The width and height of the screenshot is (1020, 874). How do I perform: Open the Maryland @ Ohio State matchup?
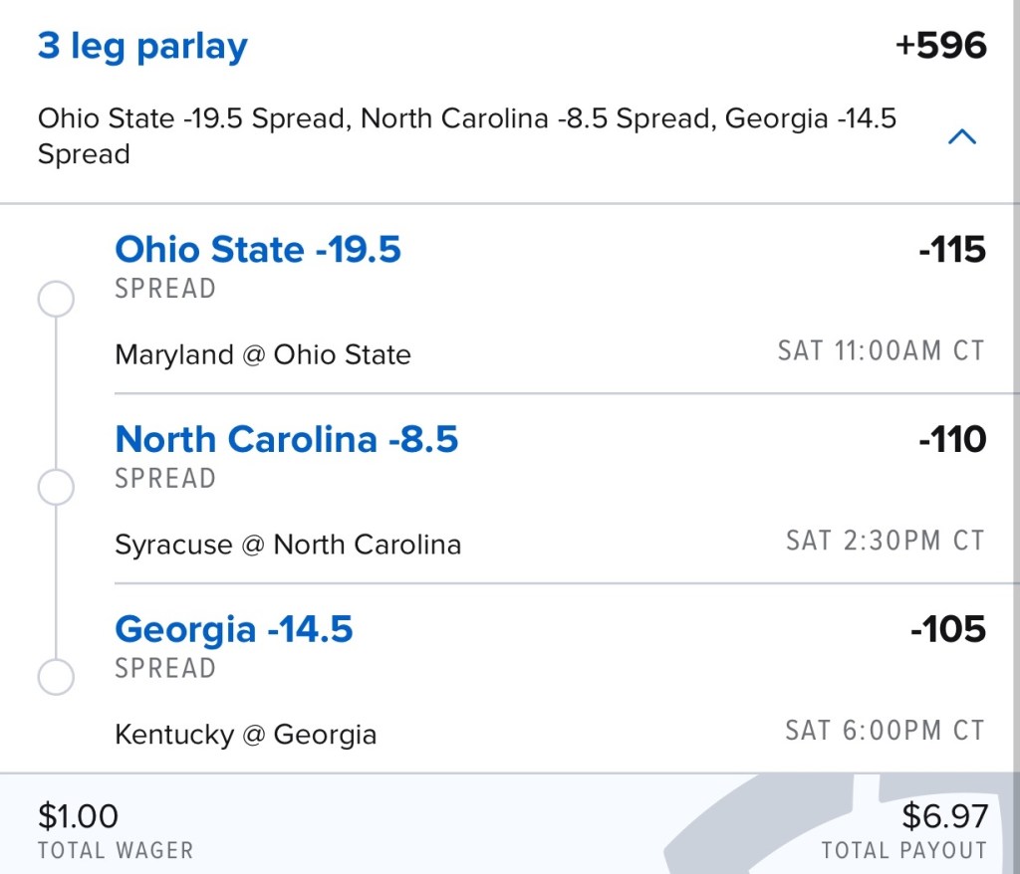point(263,354)
